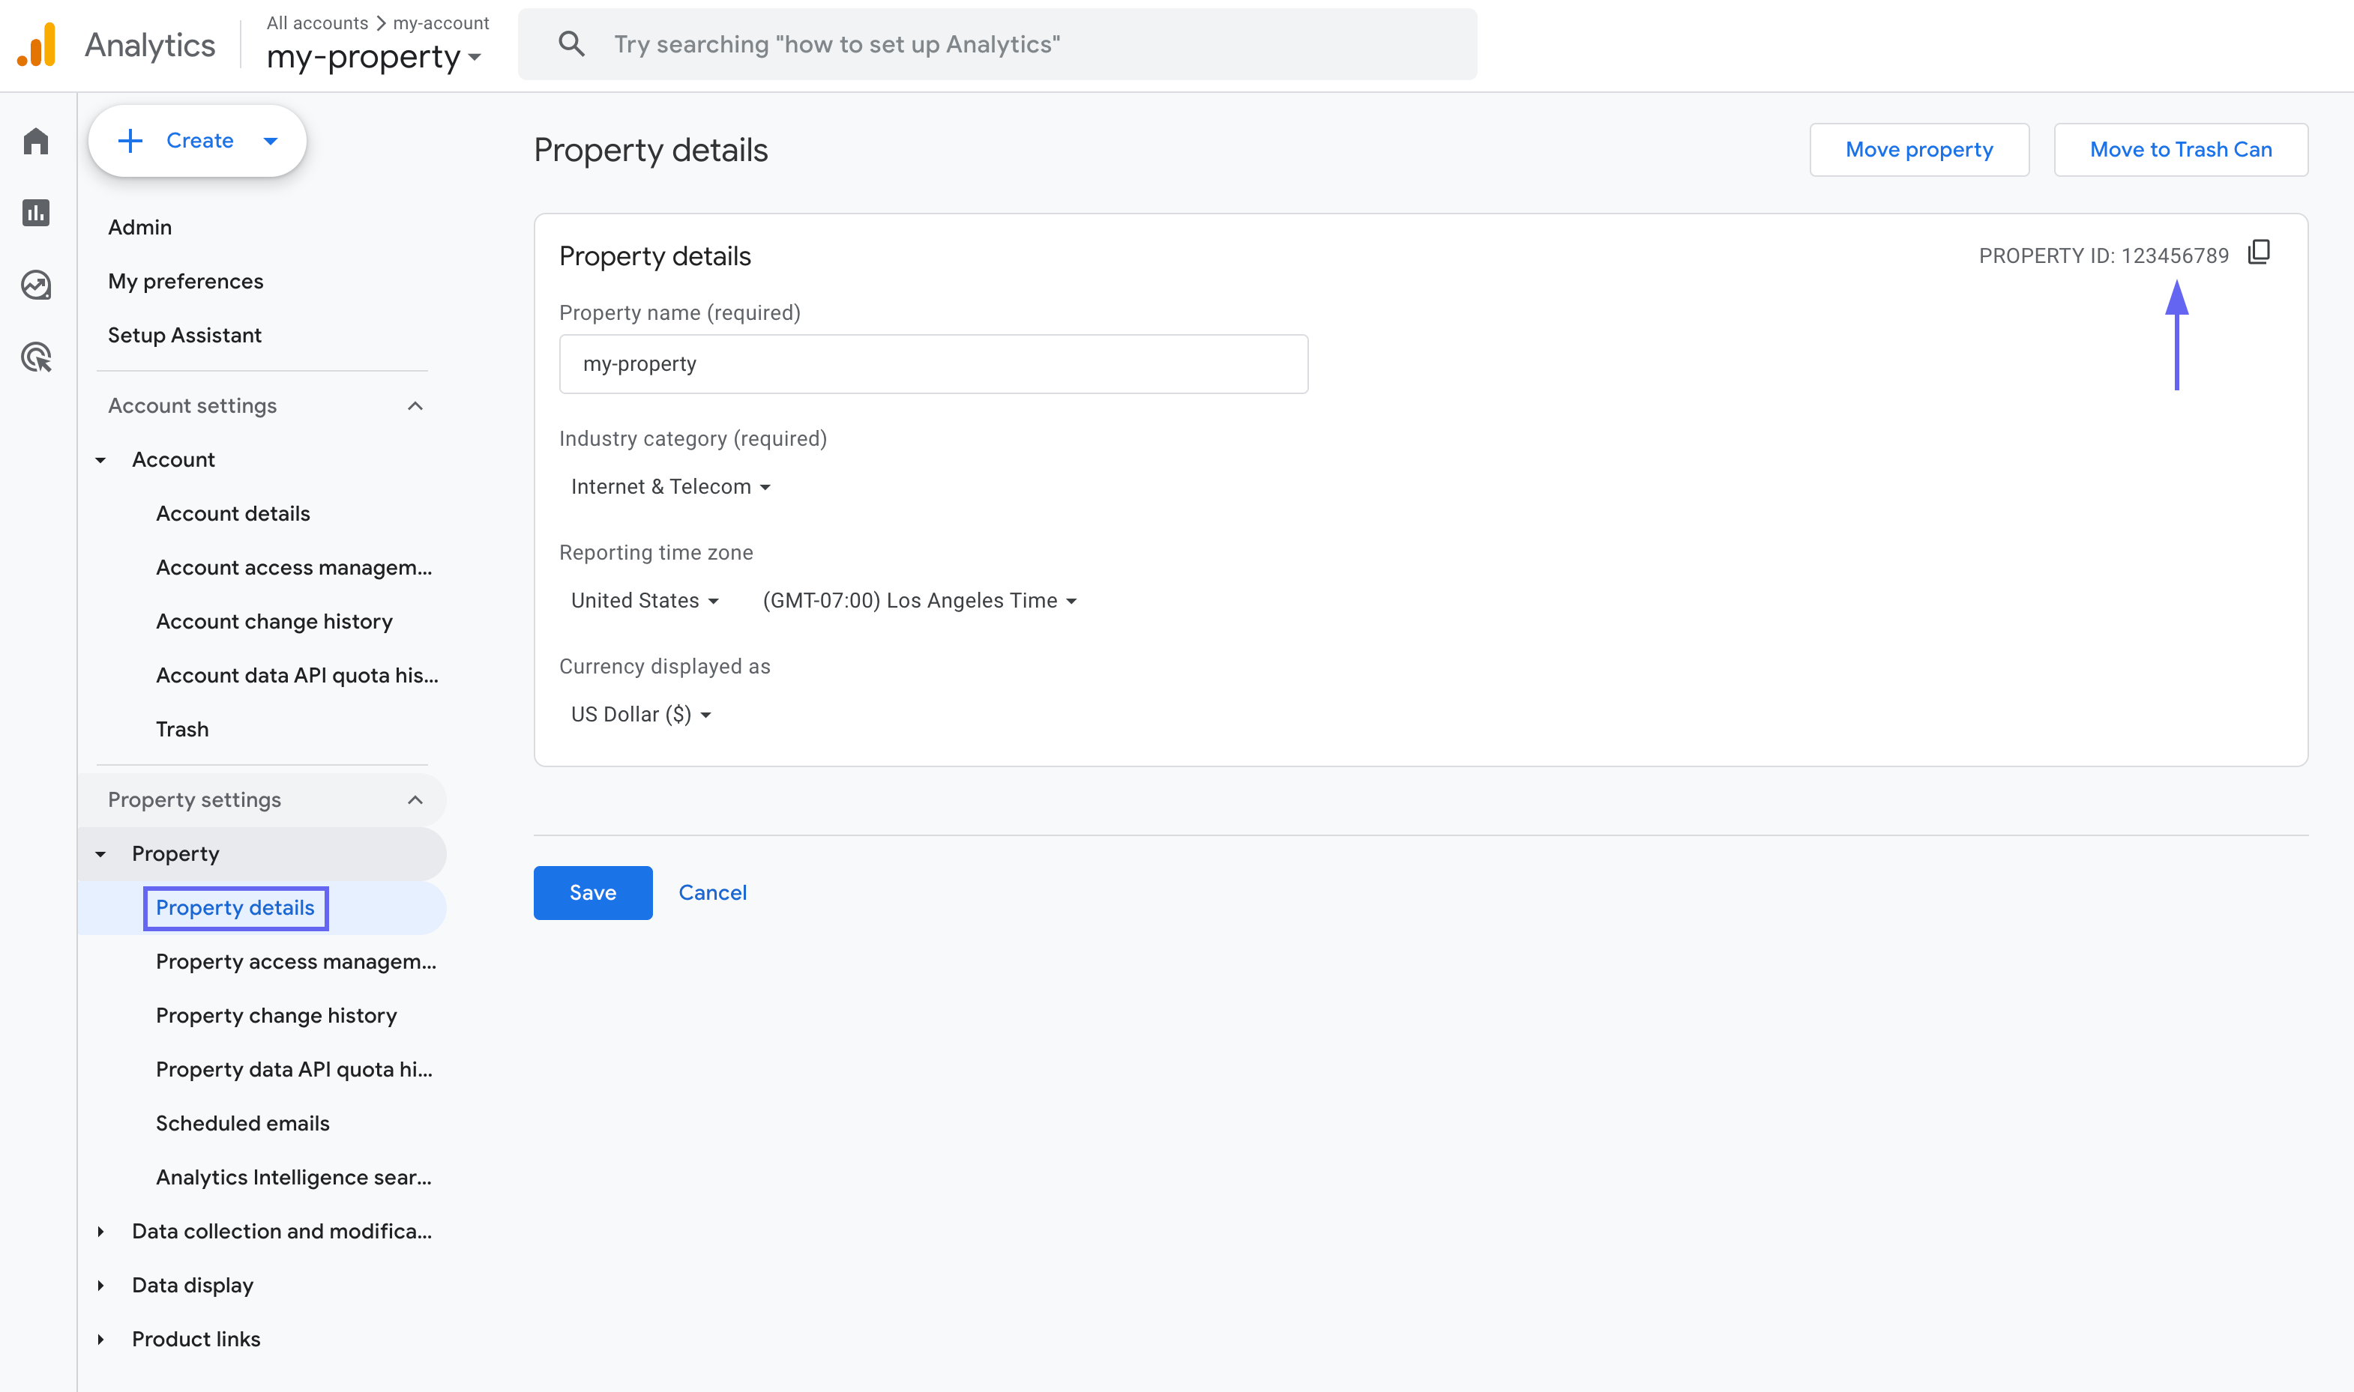Collapse the Property settings section

tap(416, 799)
